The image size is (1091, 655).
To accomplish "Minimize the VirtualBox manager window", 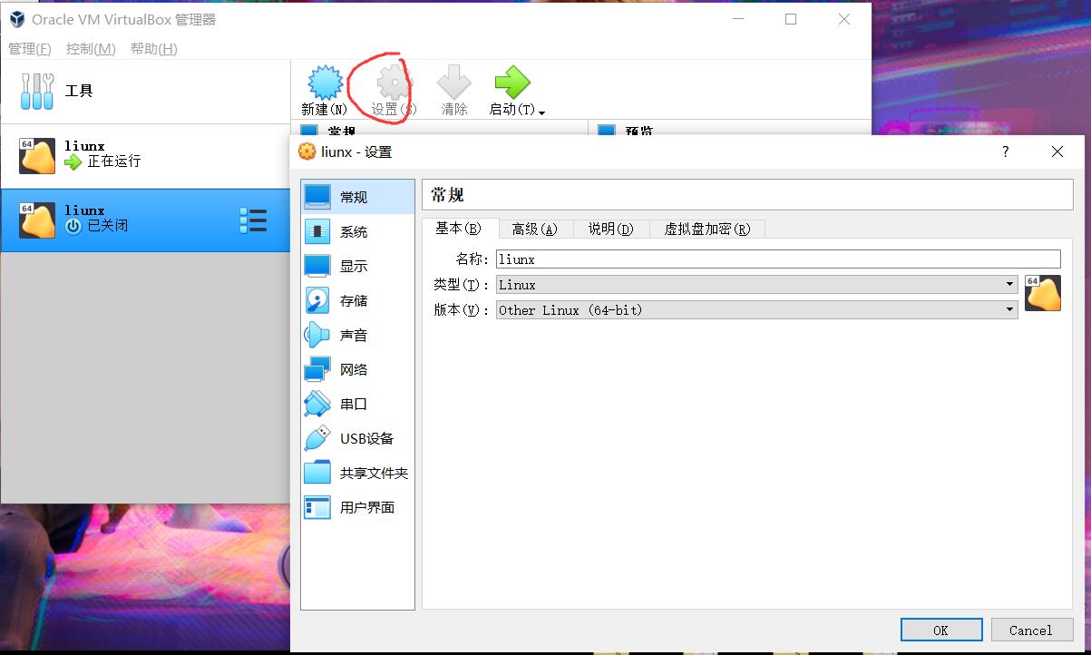I will pos(737,19).
